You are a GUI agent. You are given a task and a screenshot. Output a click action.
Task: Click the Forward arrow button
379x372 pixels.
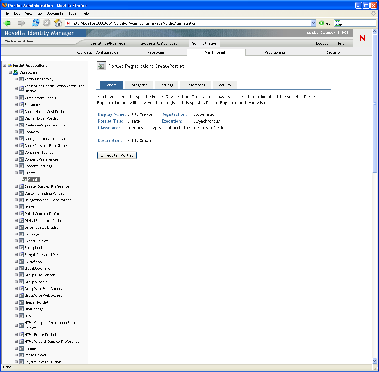(21, 23)
